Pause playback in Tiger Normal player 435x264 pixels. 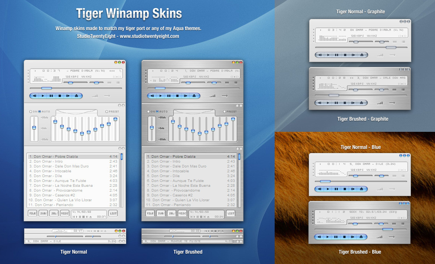click(51, 96)
